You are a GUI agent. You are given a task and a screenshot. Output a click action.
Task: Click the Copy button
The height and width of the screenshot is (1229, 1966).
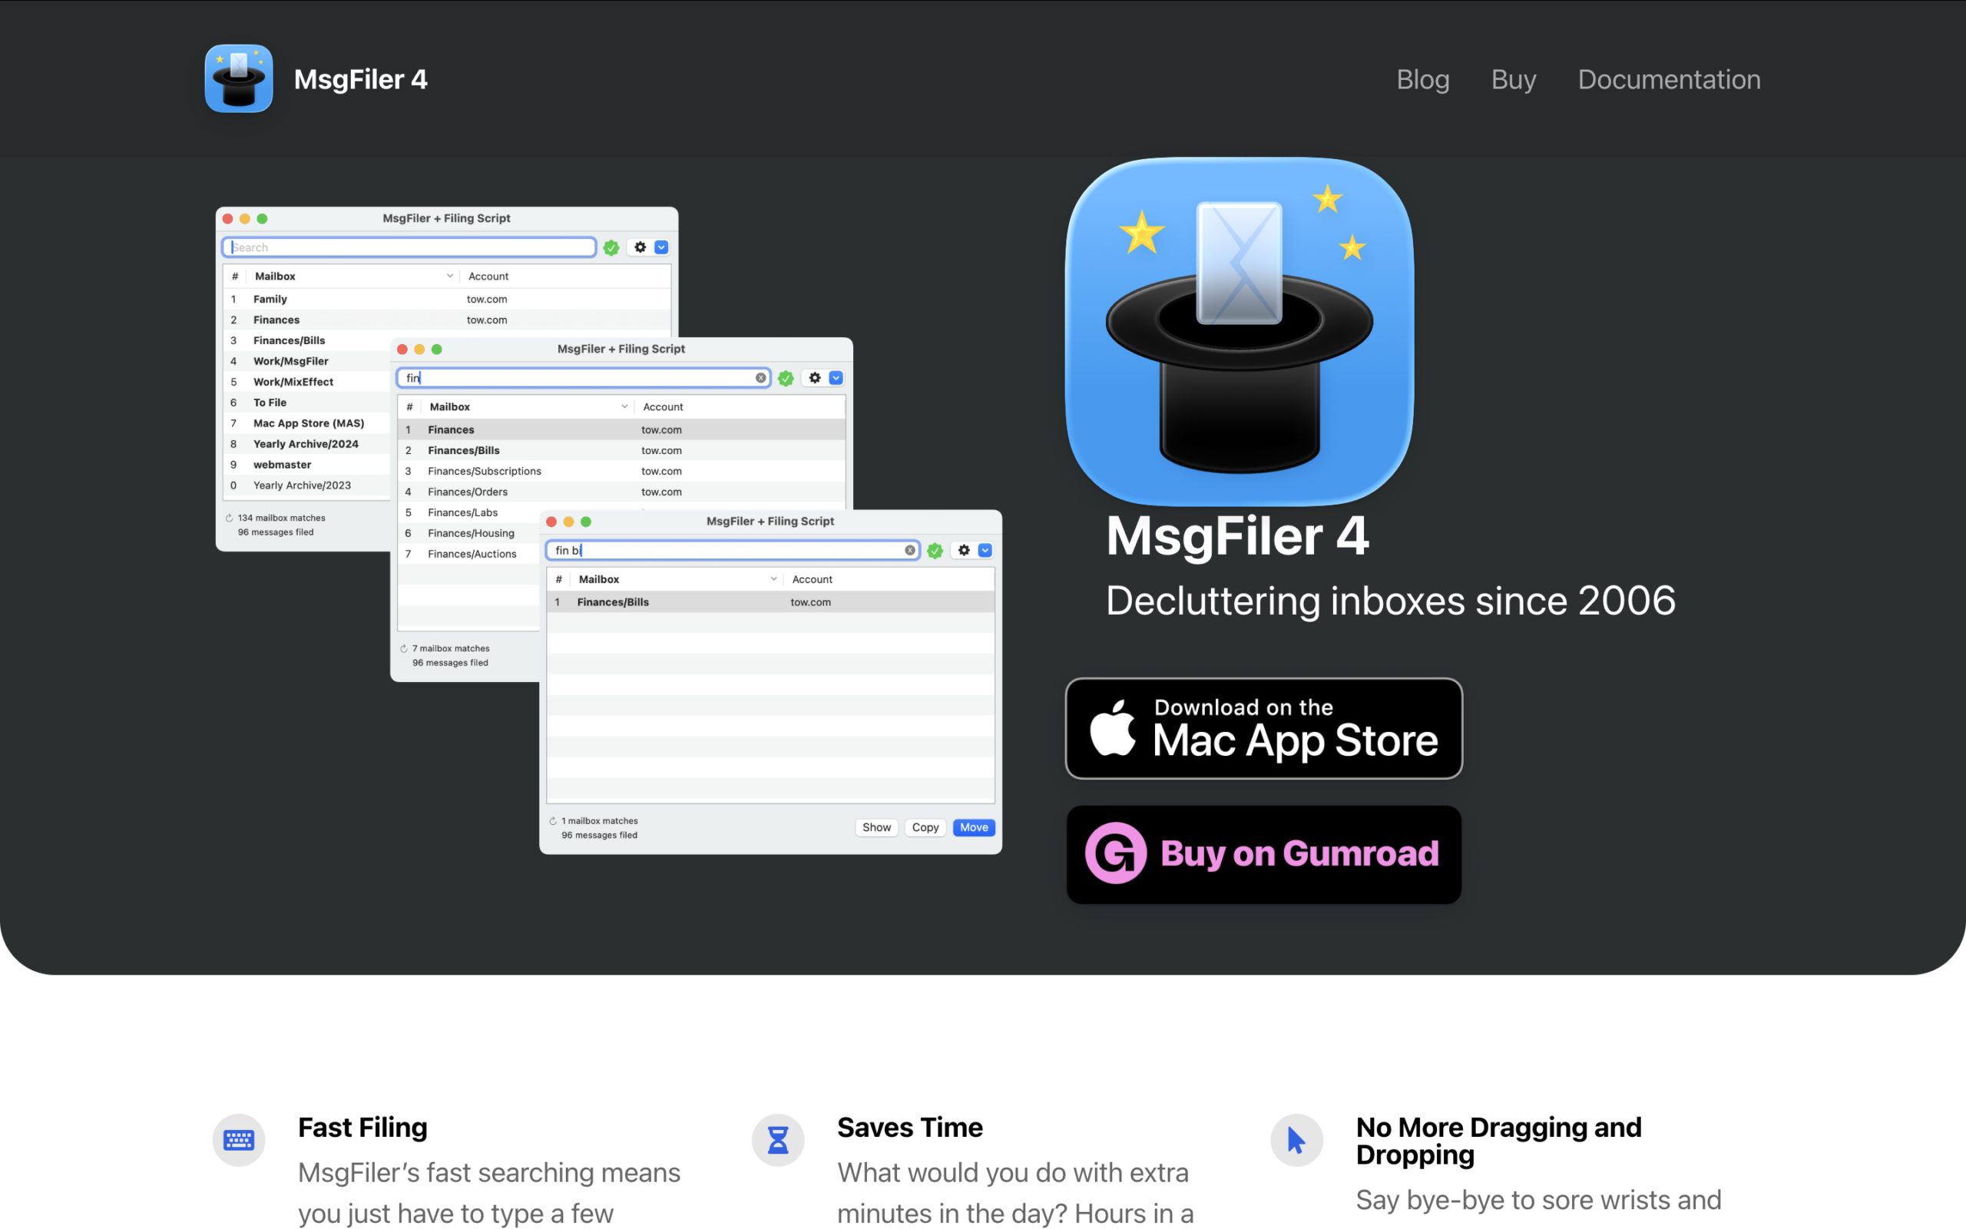pyautogui.click(x=925, y=827)
